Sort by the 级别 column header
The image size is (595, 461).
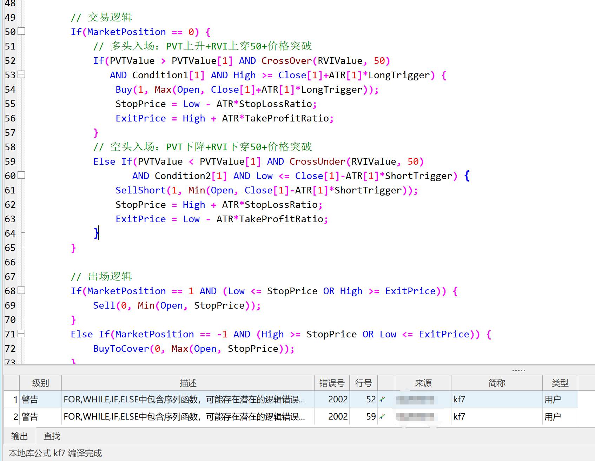tap(40, 383)
